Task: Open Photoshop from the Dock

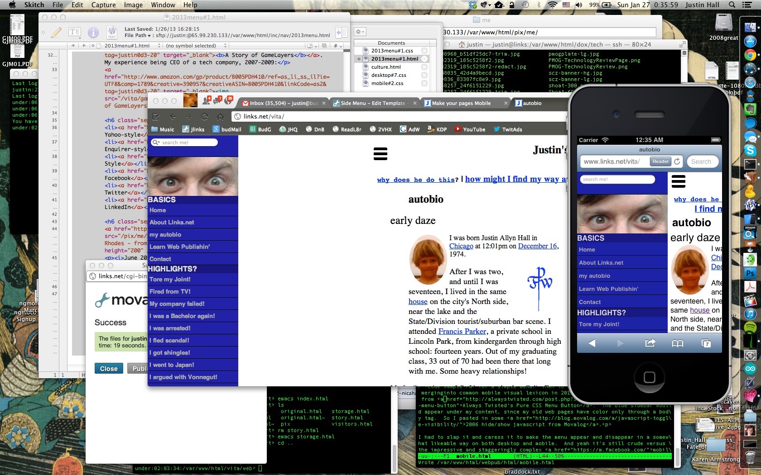Action: 750,273
